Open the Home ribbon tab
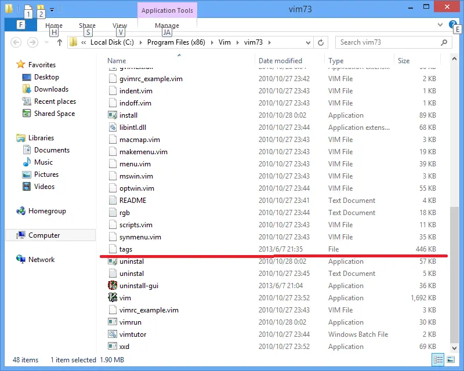The height and width of the screenshot is (371, 464). (x=54, y=26)
